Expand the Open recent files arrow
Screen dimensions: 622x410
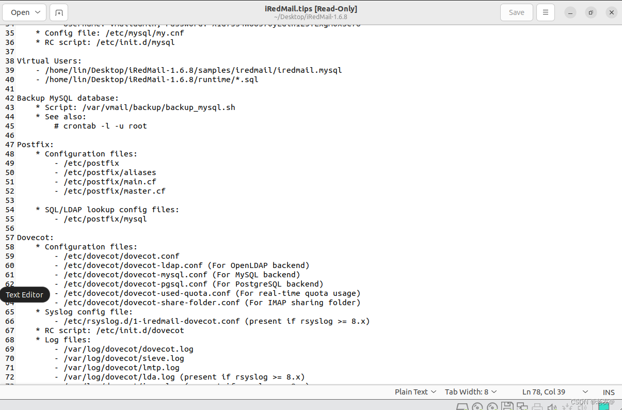pos(38,12)
